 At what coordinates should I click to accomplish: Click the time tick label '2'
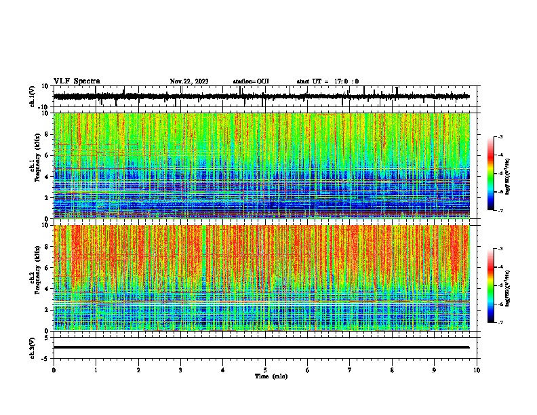pyautogui.click(x=138, y=370)
